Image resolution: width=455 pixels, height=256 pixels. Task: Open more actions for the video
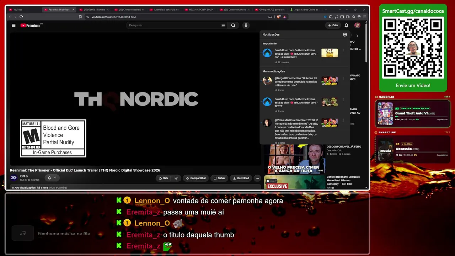pos(257,178)
